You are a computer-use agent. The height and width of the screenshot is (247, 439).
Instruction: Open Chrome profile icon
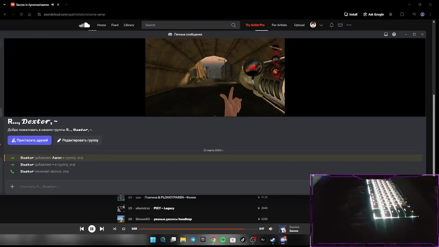click(423, 14)
